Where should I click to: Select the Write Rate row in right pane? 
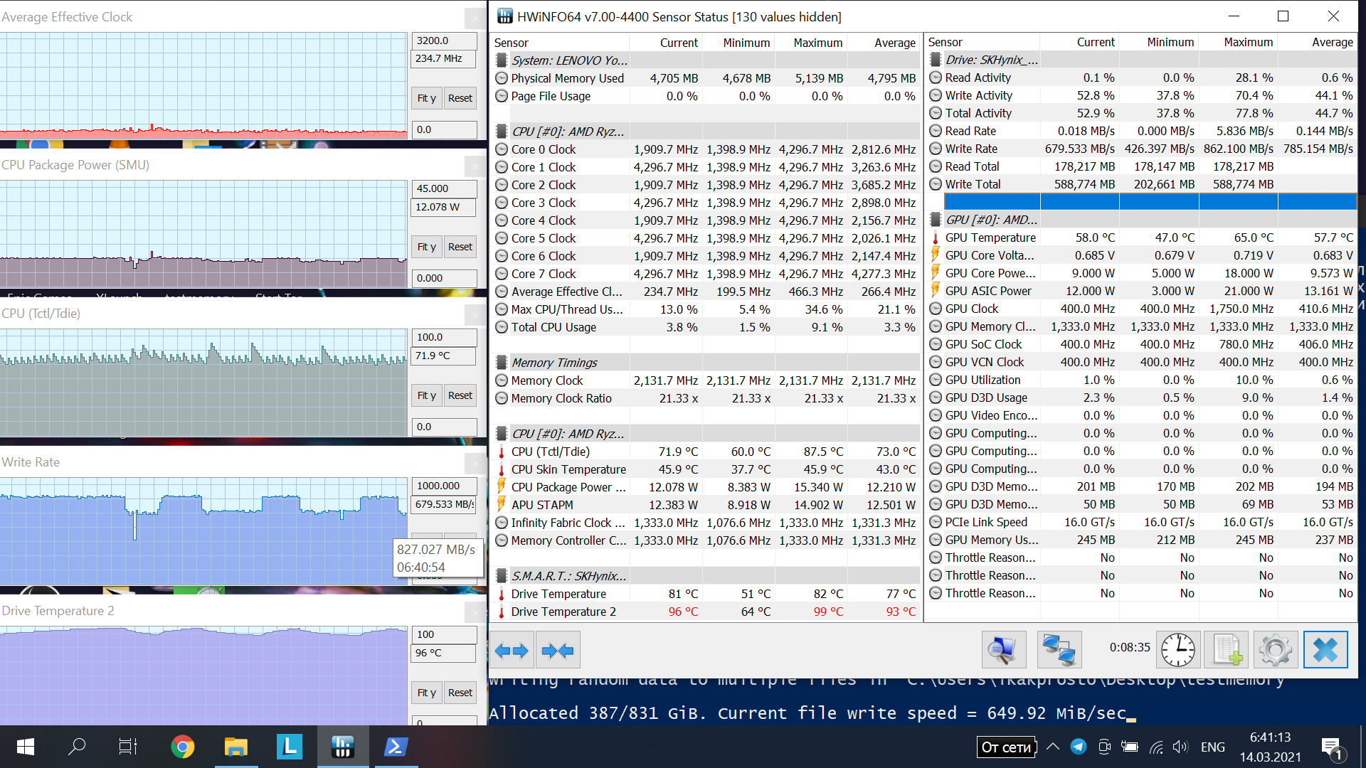tap(1141, 149)
